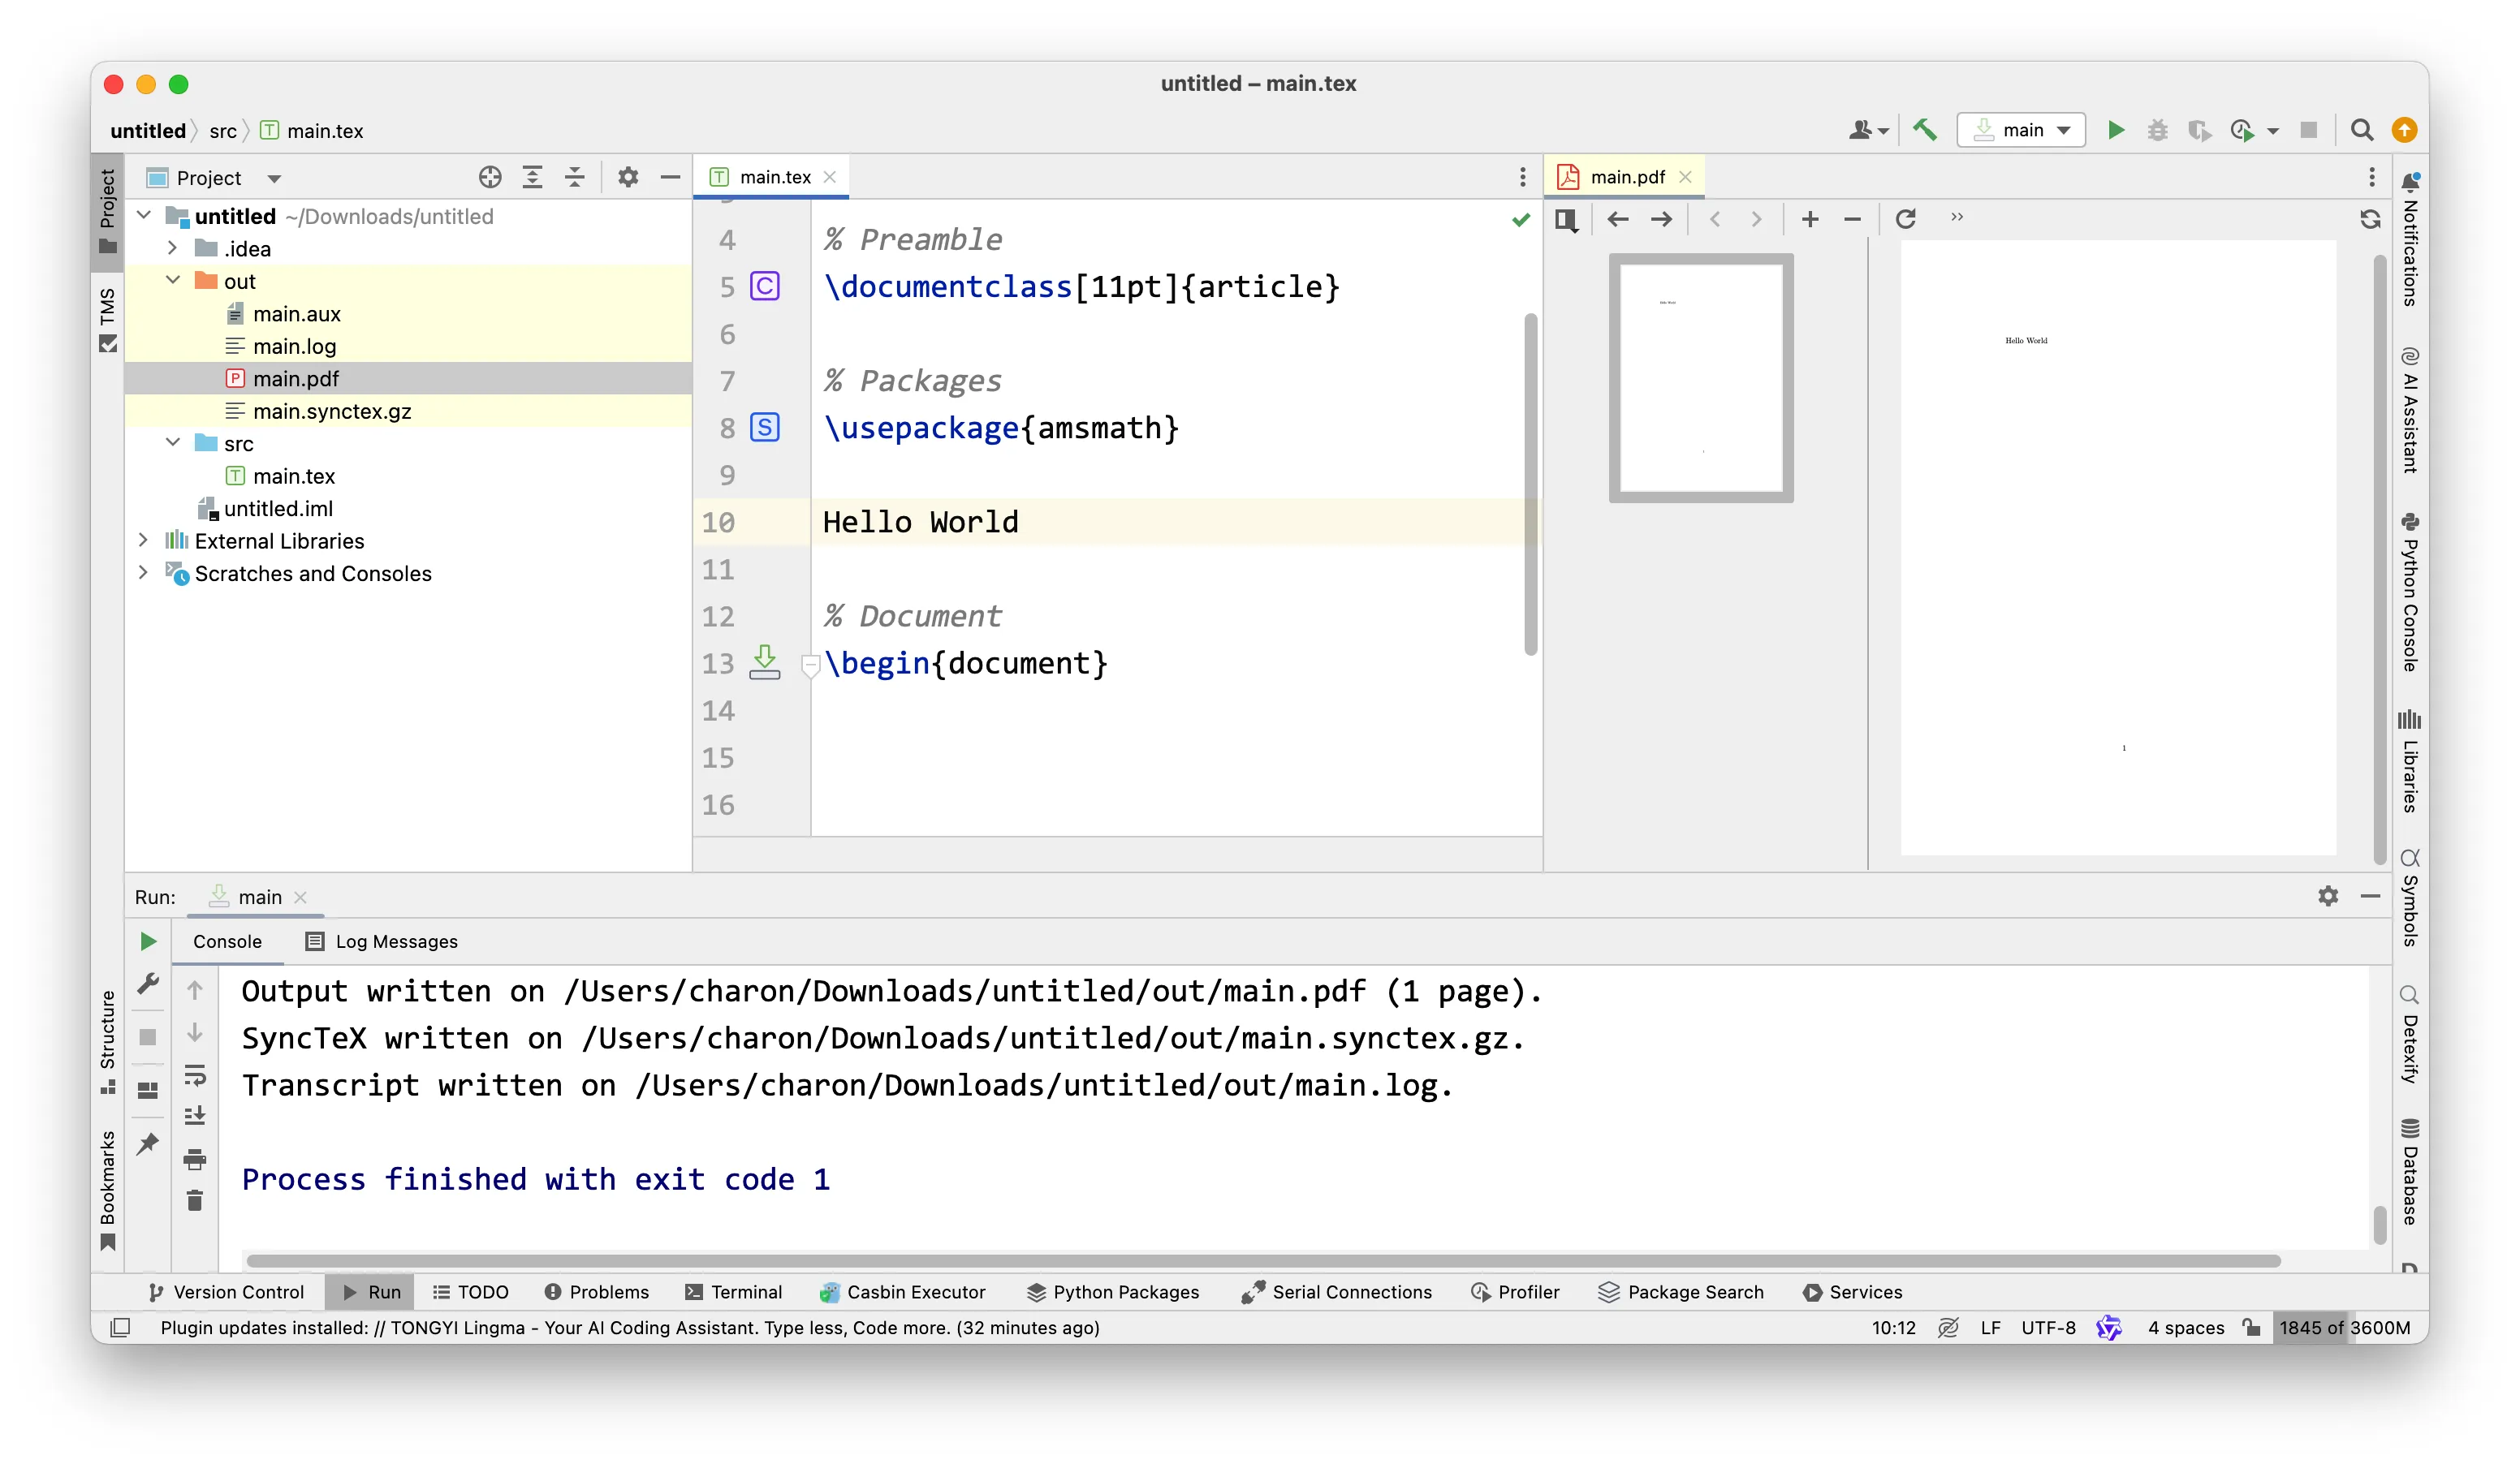The height and width of the screenshot is (1464, 2520).
Task: Click the S gutter icon on line 8
Action: click(x=765, y=428)
